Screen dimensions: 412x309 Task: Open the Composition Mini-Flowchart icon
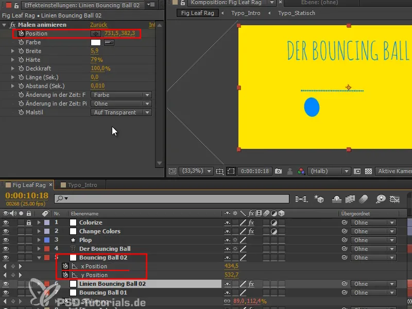(300, 199)
